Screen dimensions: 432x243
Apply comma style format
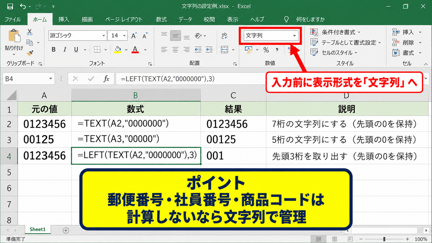pos(277,50)
